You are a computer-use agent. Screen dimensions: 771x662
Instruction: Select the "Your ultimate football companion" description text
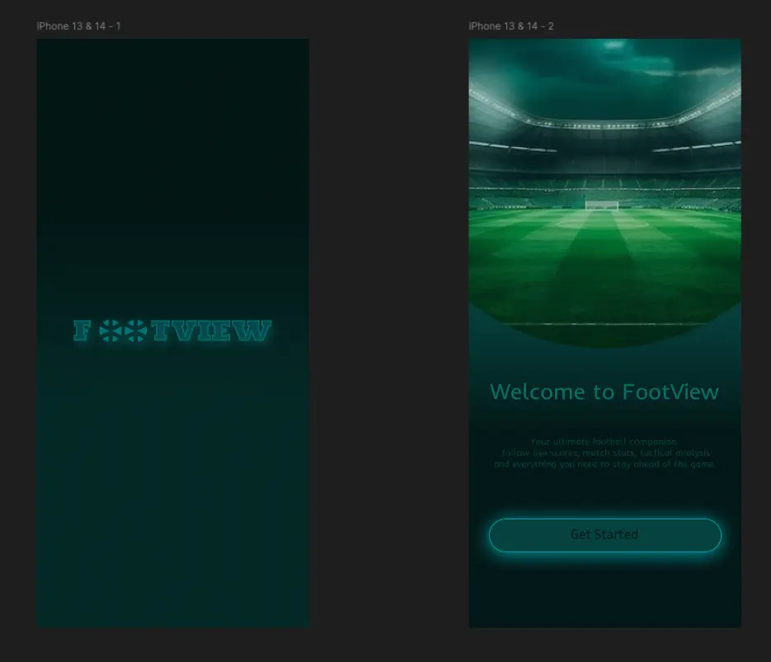pos(604,453)
